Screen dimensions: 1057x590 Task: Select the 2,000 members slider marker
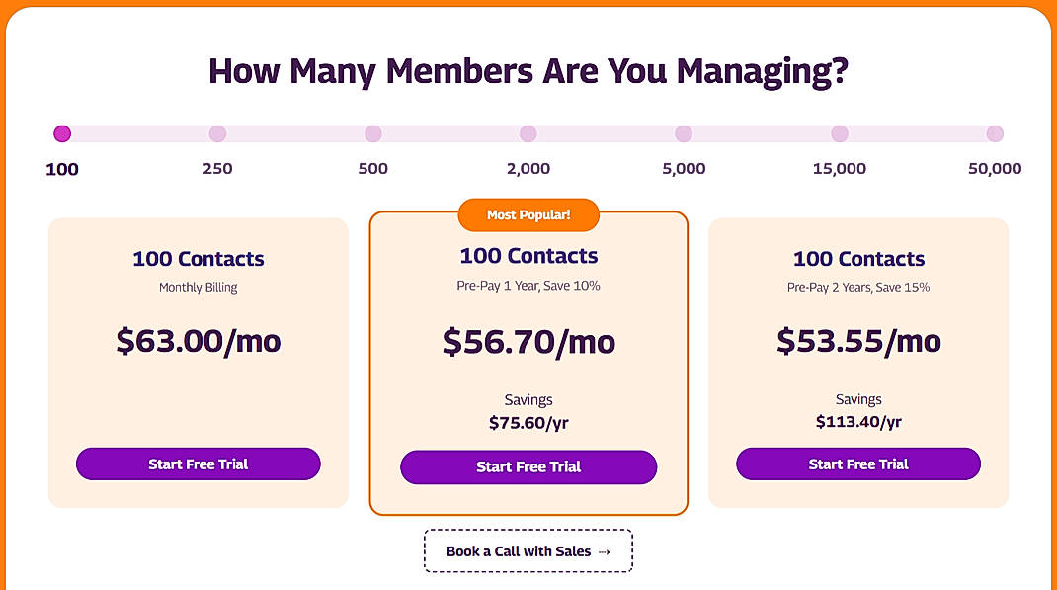[x=528, y=133]
